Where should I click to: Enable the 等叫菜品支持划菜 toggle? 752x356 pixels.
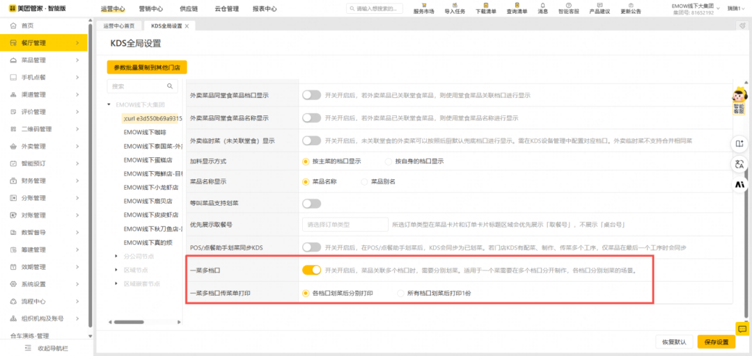(311, 204)
